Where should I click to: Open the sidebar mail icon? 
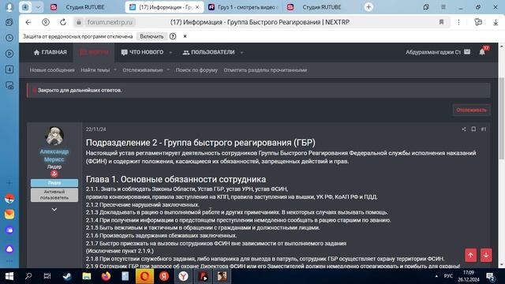(x=9, y=214)
